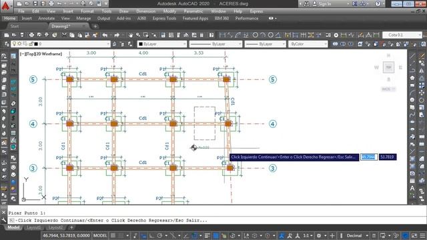Open the command line customize wrench
This screenshot has width=427, height=240.
(x=3, y=220)
